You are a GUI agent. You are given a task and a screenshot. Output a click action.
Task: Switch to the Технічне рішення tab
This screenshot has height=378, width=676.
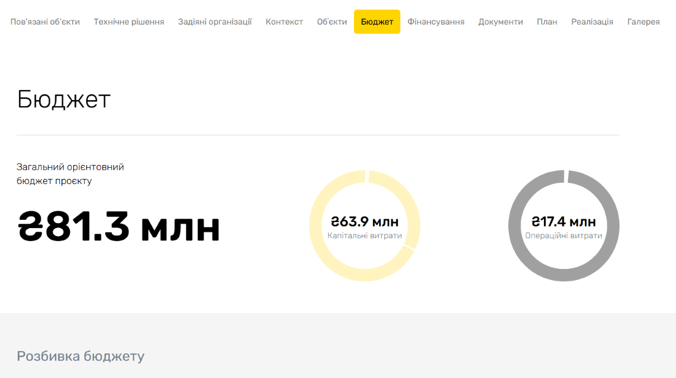129,22
